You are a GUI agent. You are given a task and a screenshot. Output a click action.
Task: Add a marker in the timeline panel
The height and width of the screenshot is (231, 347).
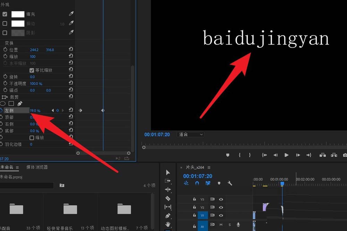point(219,183)
